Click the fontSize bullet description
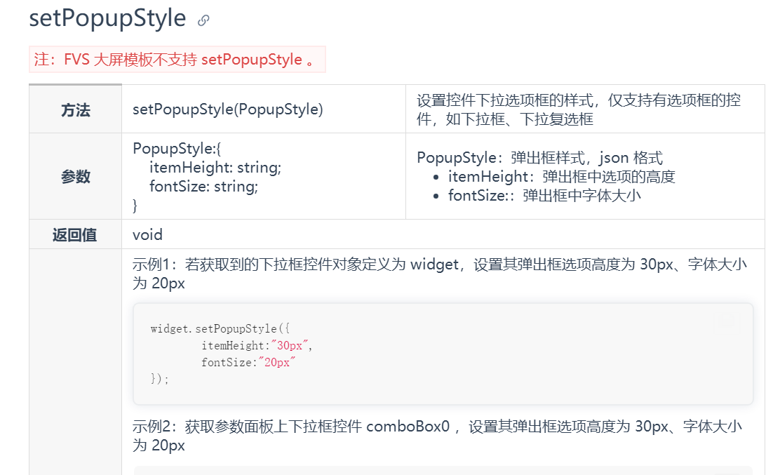This screenshot has height=475, width=780. 544,196
